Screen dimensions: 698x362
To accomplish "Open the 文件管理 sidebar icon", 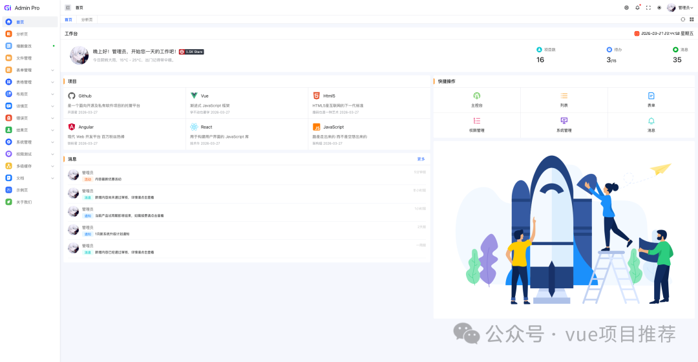I will pos(8,58).
